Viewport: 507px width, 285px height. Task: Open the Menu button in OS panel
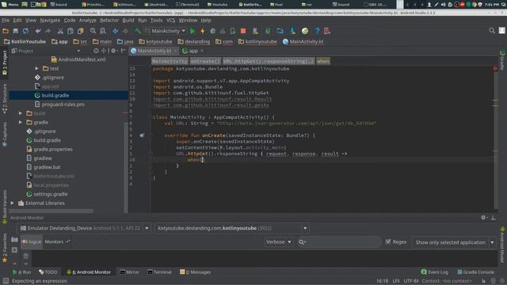[10, 5]
